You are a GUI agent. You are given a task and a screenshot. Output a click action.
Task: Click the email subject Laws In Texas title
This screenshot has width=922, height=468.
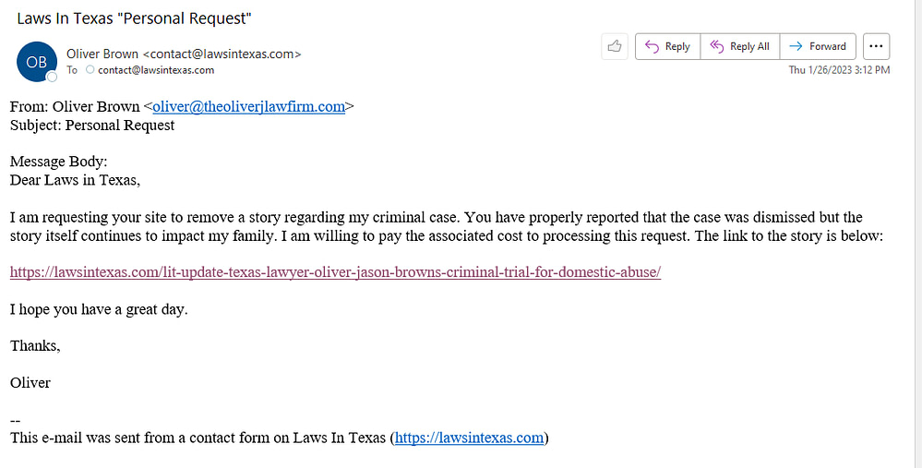(134, 18)
